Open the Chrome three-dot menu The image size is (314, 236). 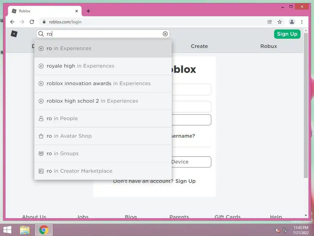point(302,22)
